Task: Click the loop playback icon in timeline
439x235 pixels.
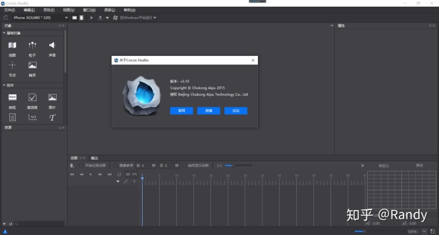Action: pos(119,174)
